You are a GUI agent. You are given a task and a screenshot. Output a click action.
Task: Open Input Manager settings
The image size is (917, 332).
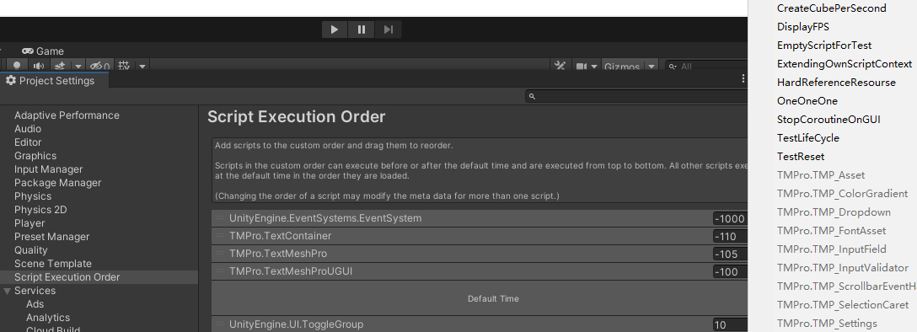coord(49,169)
